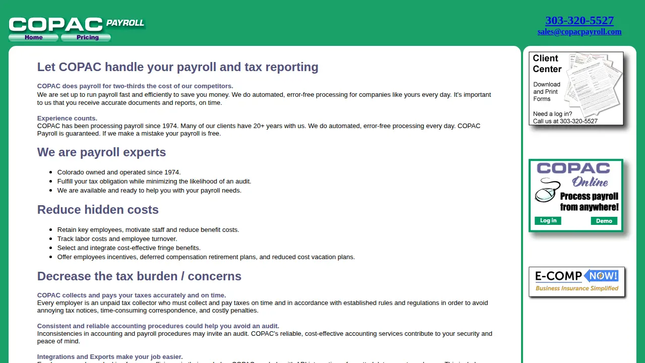Click "Colorado owned and operated since 1974." bullet

[x=119, y=172]
